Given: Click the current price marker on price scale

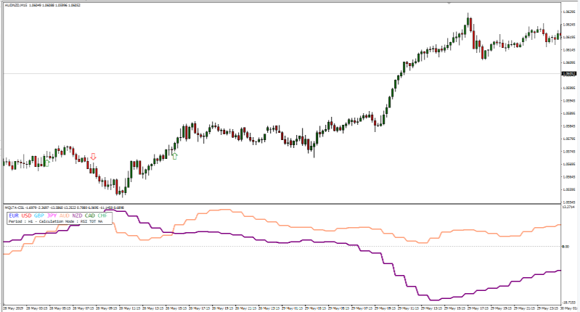Looking at the screenshot, I should [568, 73].
